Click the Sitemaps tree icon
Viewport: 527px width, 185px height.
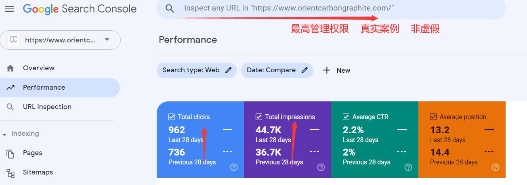click(x=10, y=173)
